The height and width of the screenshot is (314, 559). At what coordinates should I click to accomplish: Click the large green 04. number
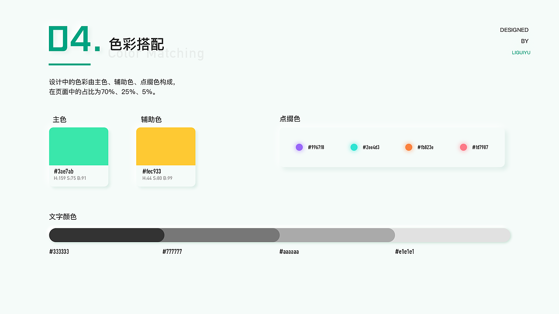tap(74, 38)
